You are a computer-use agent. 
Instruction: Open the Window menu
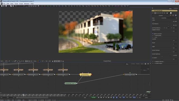click(x=27, y=4)
